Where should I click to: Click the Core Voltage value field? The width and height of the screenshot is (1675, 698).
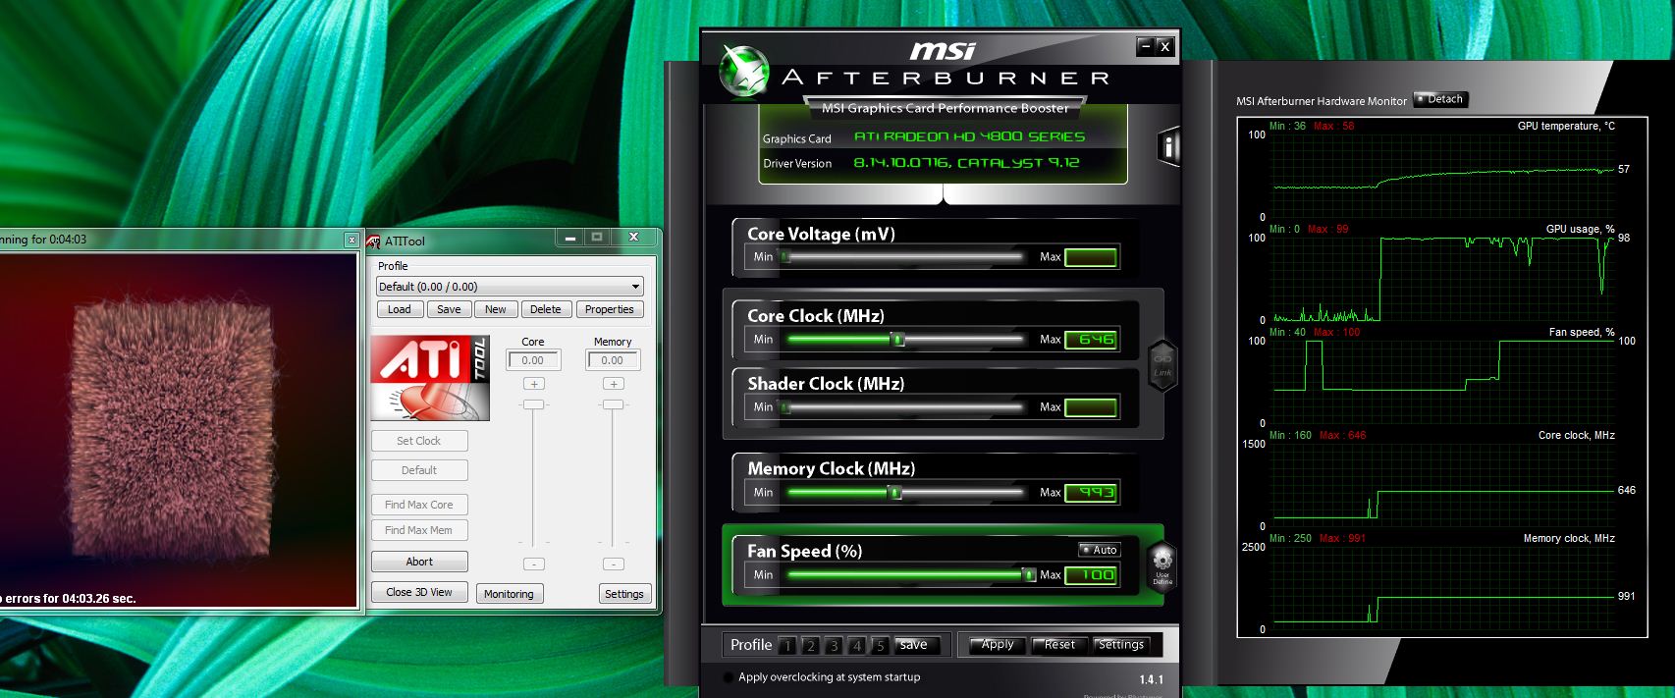1091,257
